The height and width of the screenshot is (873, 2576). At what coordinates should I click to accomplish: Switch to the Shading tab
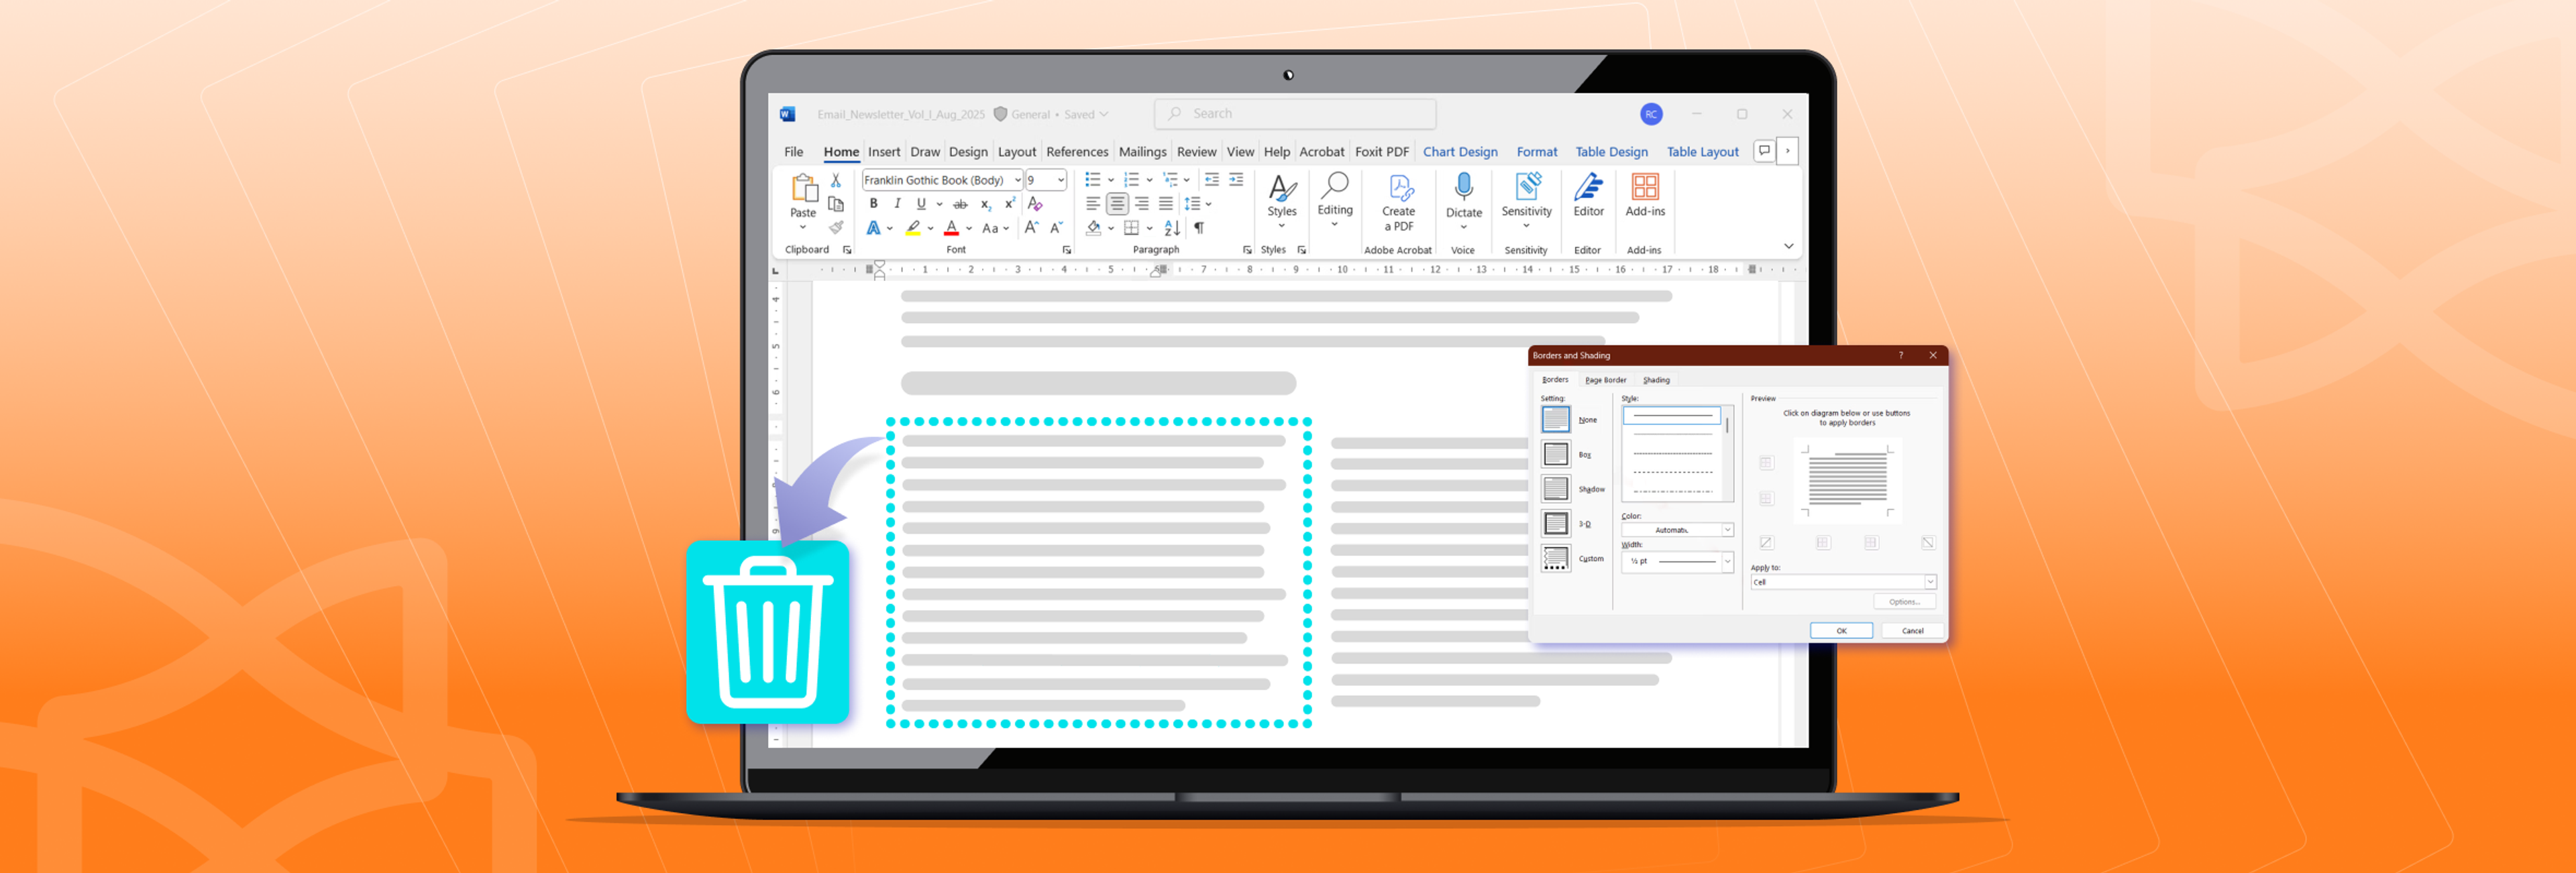[1656, 380]
